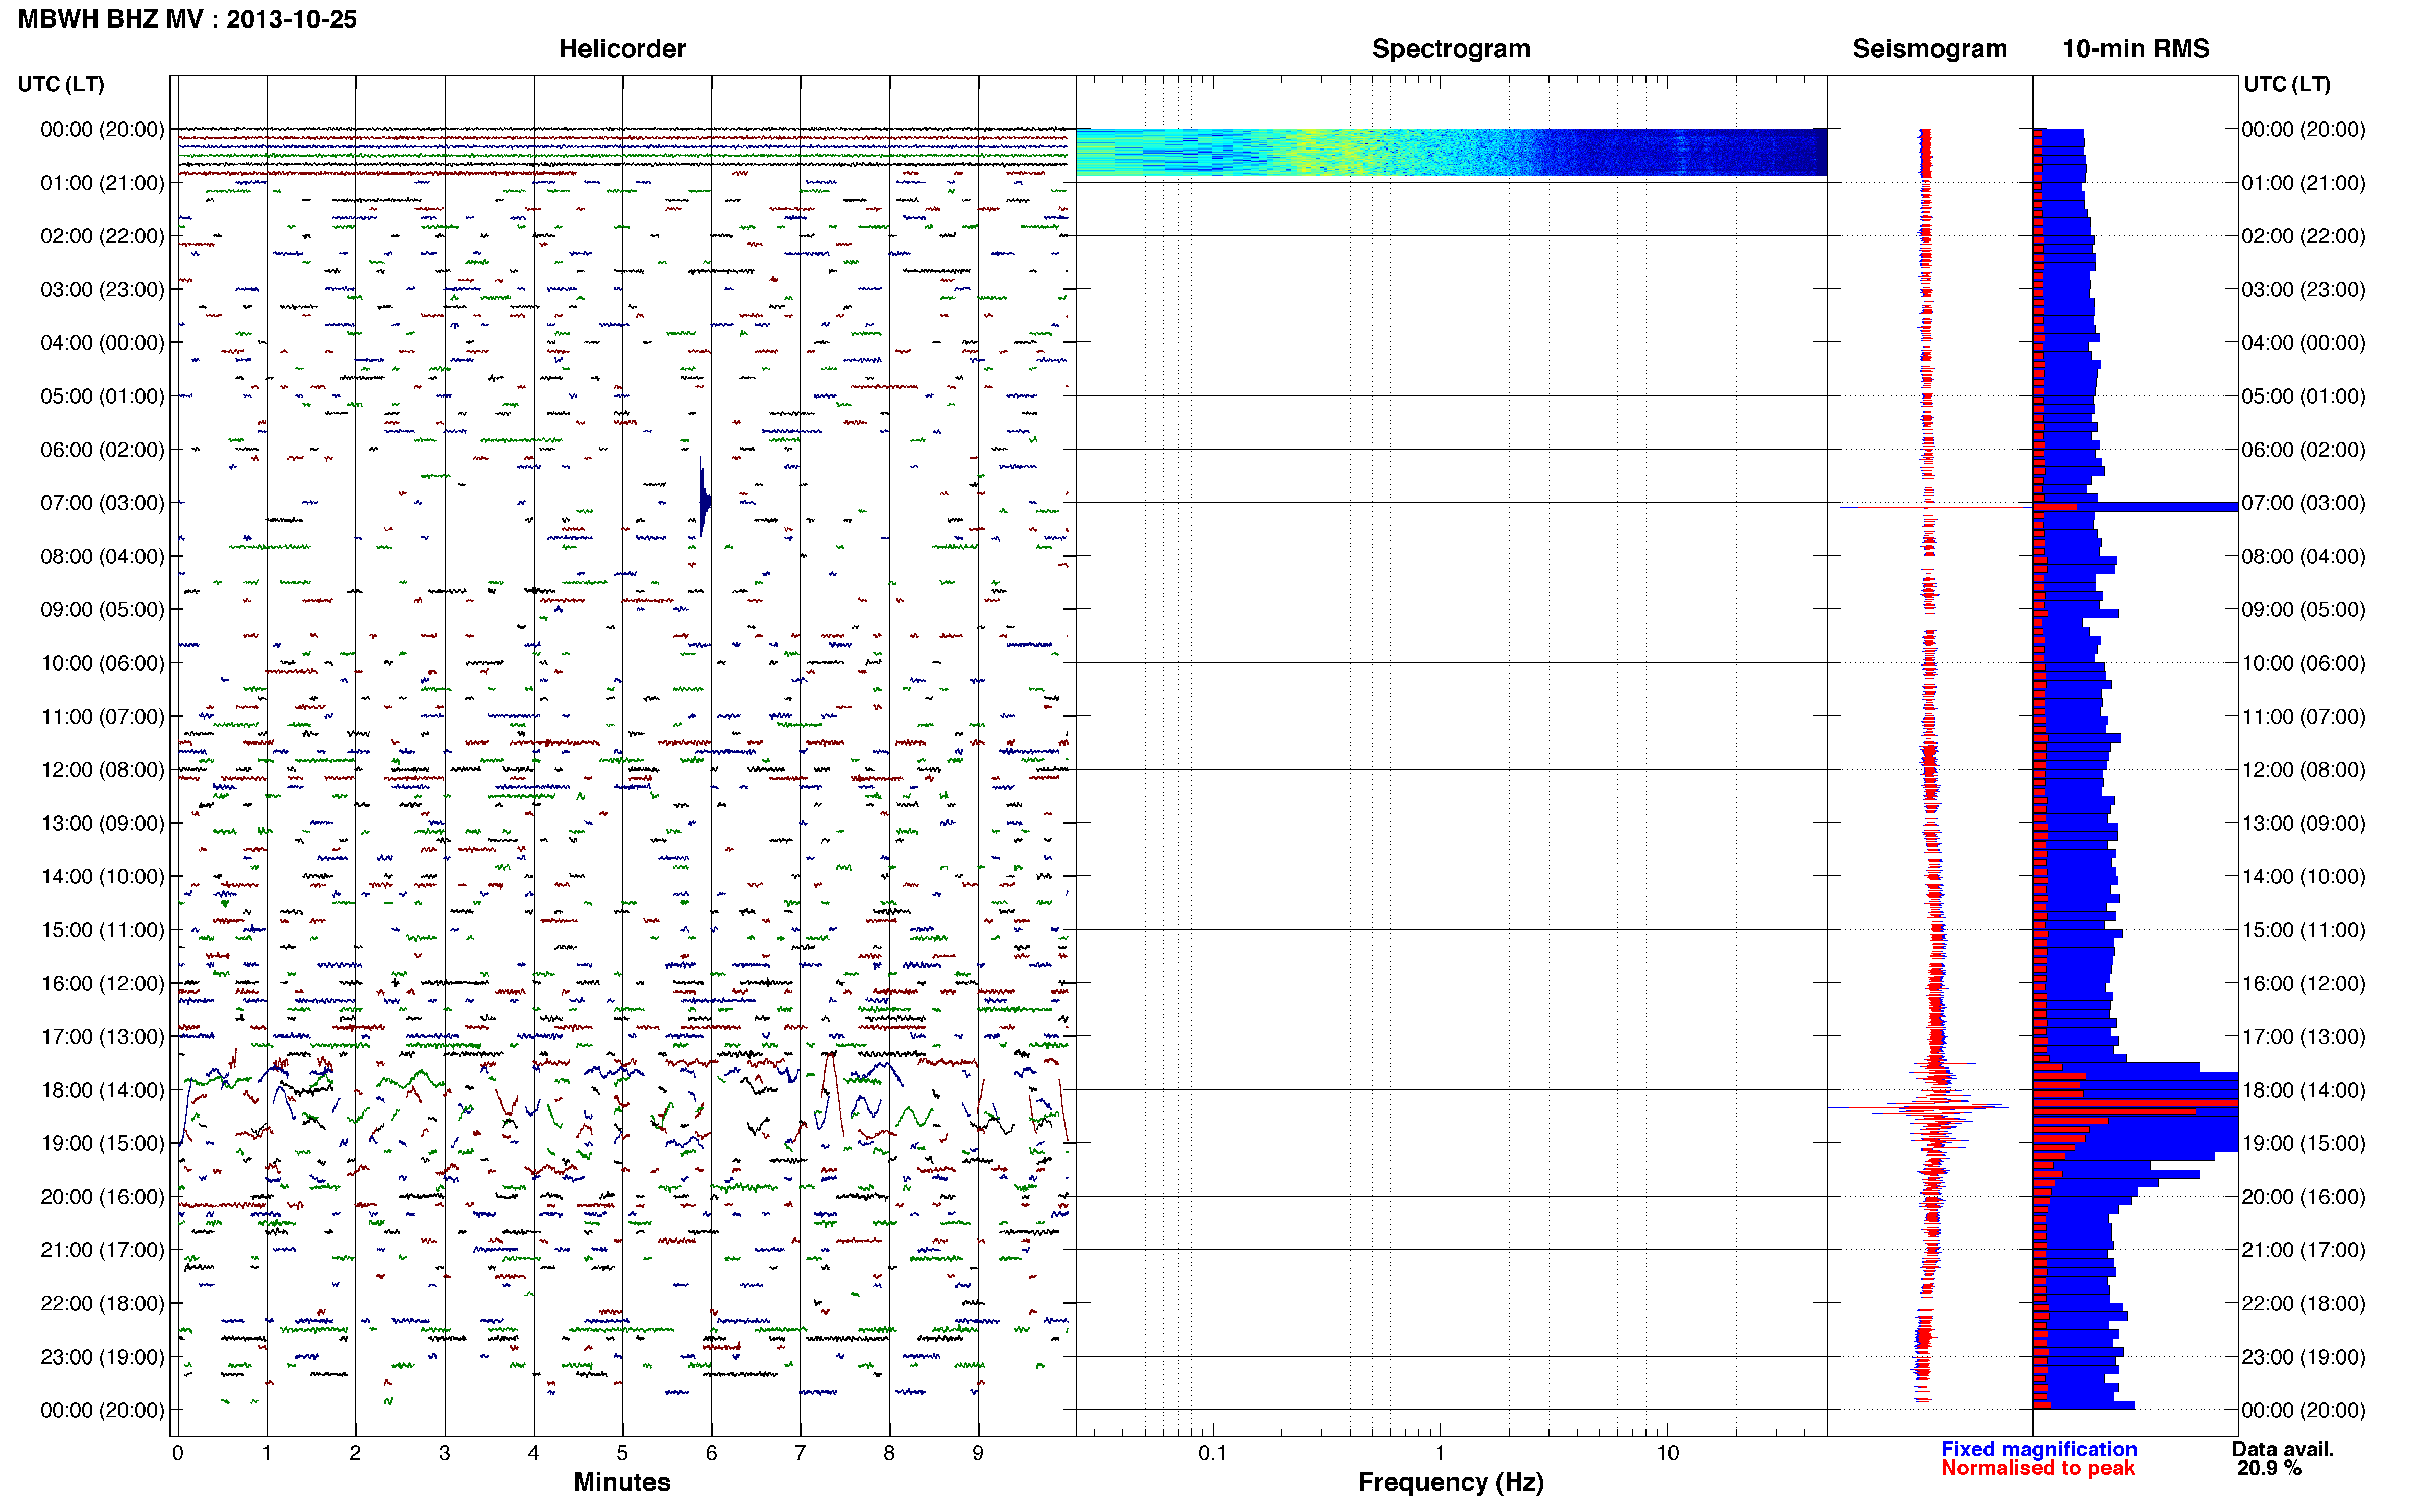Click the spectrogram frequency tick '10'
This screenshot has width=2420, height=1512.
coord(1667,1453)
